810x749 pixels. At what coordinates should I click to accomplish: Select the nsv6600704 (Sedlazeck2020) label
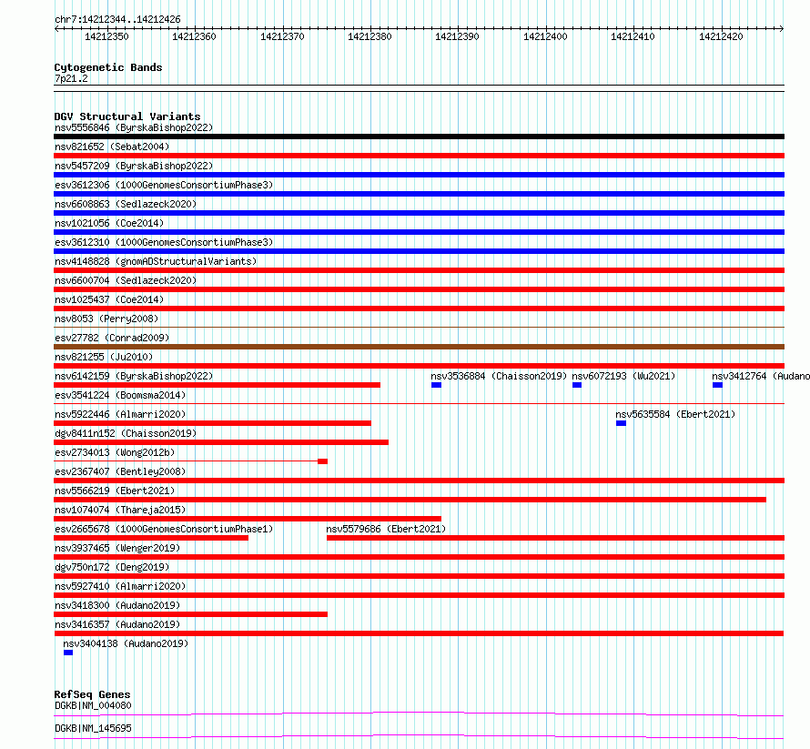[126, 280]
